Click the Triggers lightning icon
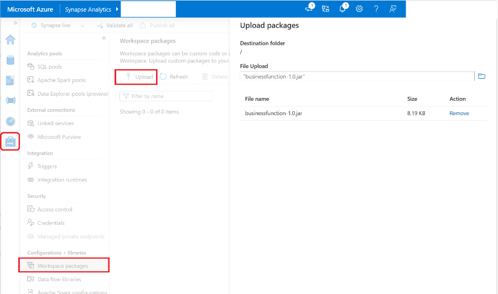498x294 pixels. [31, 166]
